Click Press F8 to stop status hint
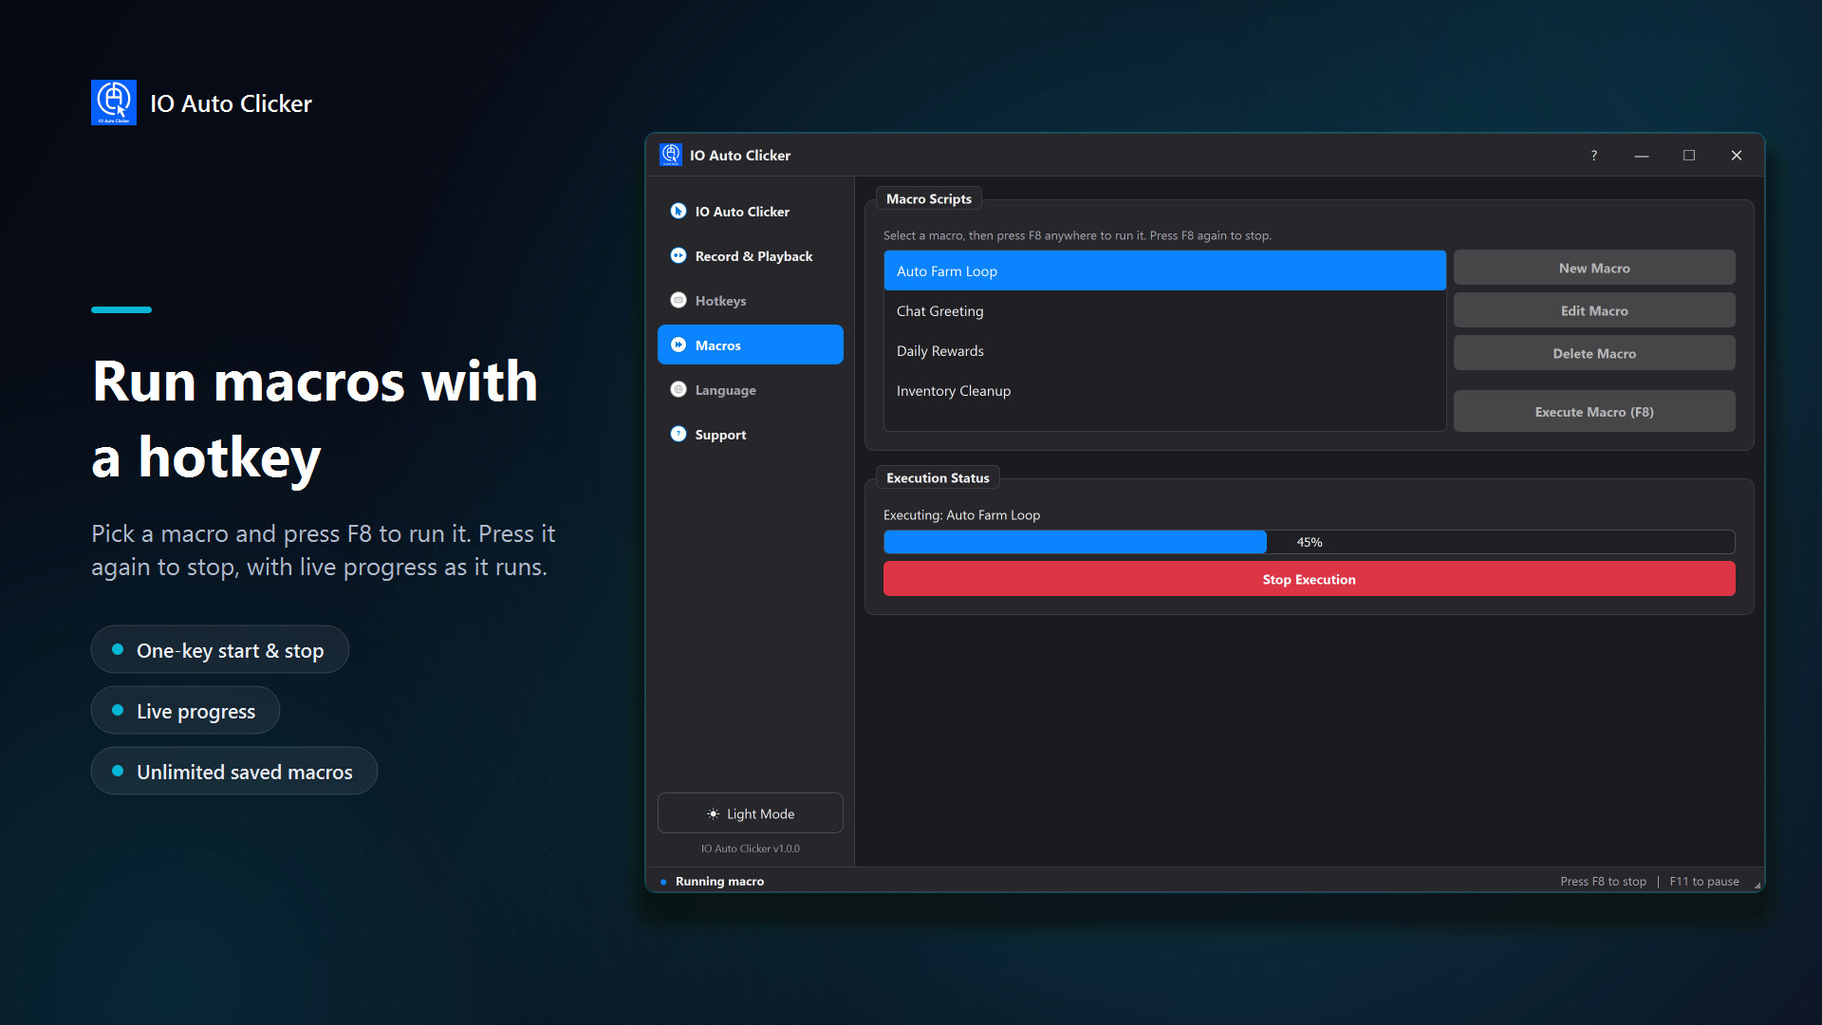Image resolution: width=1822 pixels, height=1025 pixels. click(1604, 882)
